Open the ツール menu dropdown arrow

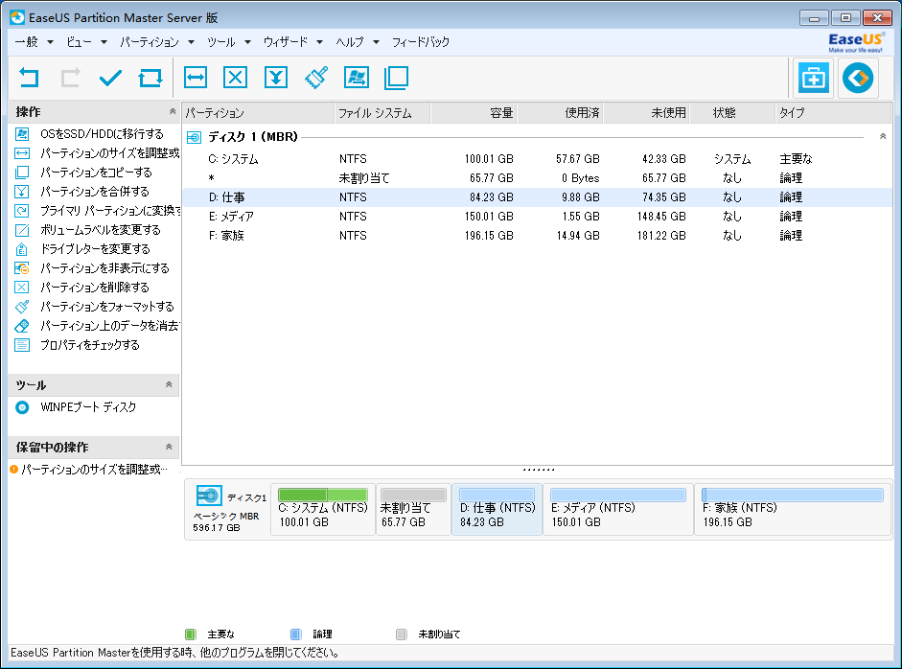(x=247, y=42)
